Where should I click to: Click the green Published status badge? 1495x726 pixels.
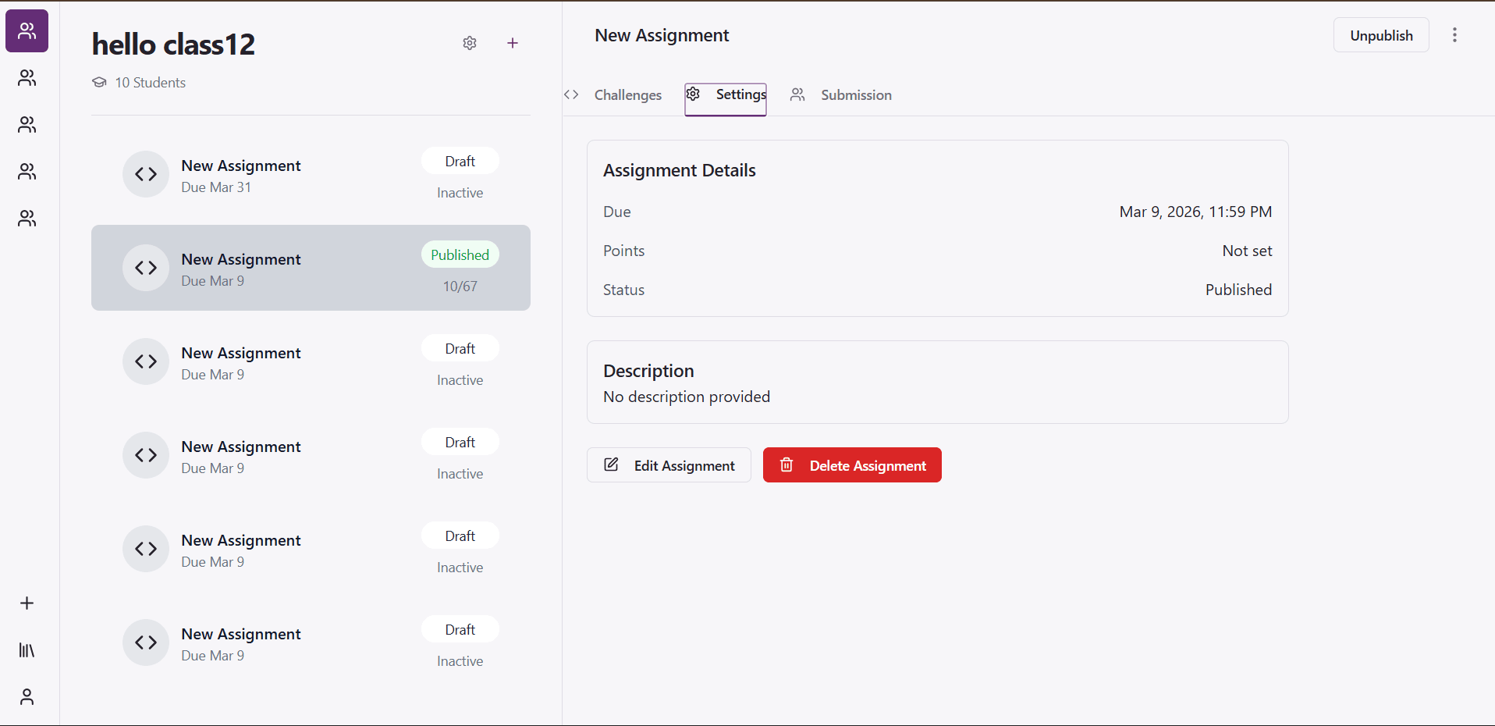point(460,255)
